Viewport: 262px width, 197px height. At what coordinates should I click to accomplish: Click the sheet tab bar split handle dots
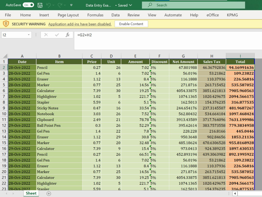click(x=229, y=194)
